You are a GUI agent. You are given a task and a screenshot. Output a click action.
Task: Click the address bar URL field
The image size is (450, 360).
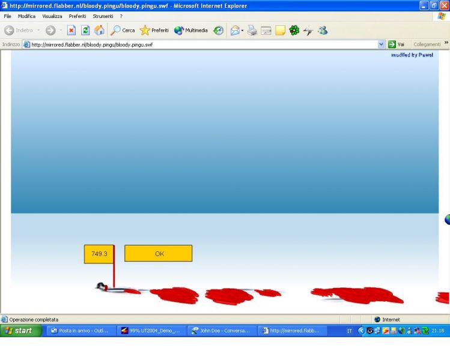[x=204, y=44]
